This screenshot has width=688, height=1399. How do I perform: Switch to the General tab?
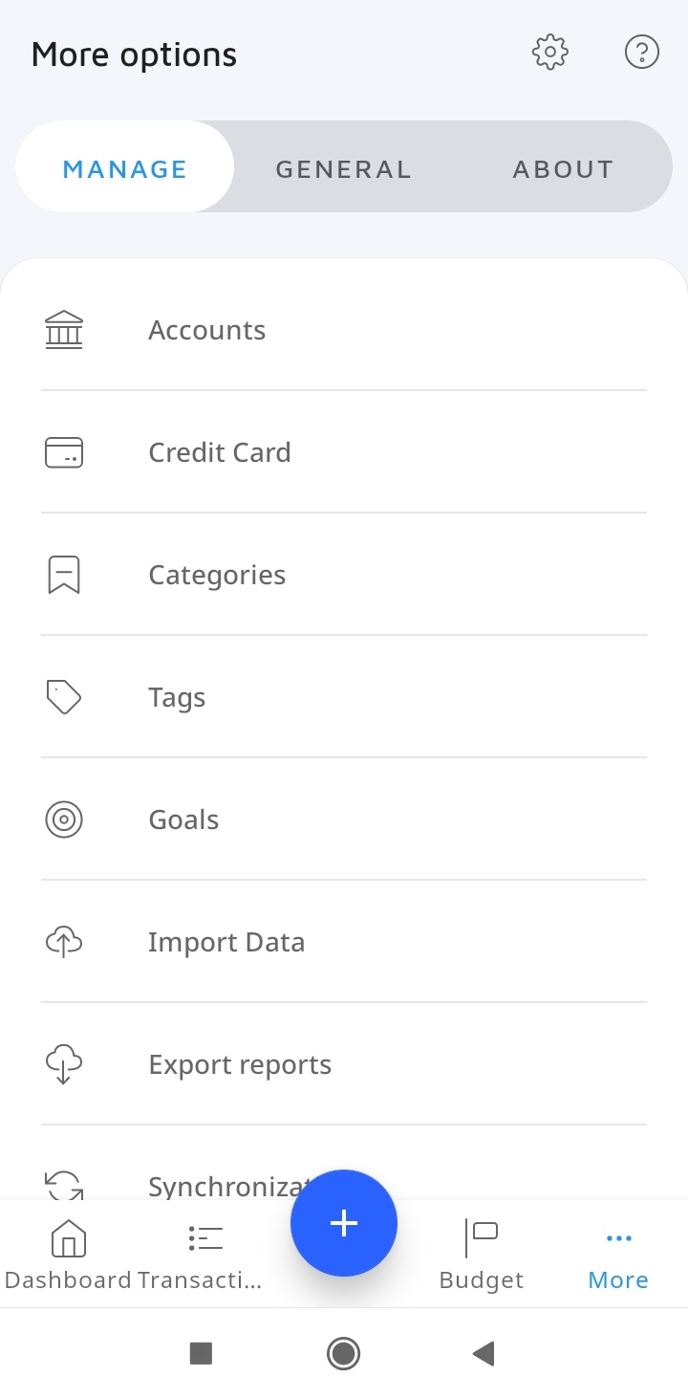pyautogui.click(x=343, y=169)
